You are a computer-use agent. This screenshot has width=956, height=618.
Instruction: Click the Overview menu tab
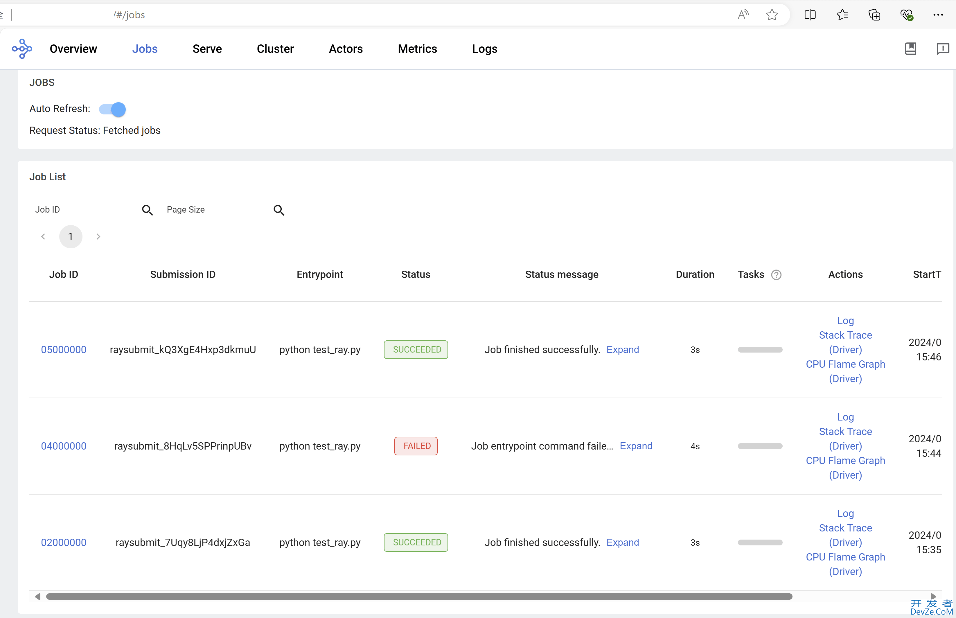pos(73,49)
